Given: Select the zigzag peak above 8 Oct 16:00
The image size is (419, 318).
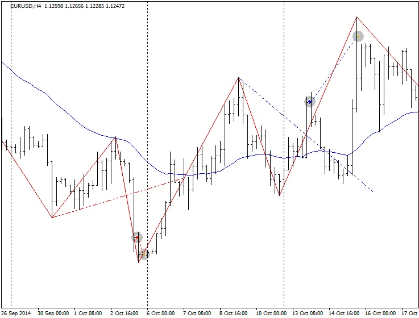Looking at the screenshot, I should pos(239,78).
